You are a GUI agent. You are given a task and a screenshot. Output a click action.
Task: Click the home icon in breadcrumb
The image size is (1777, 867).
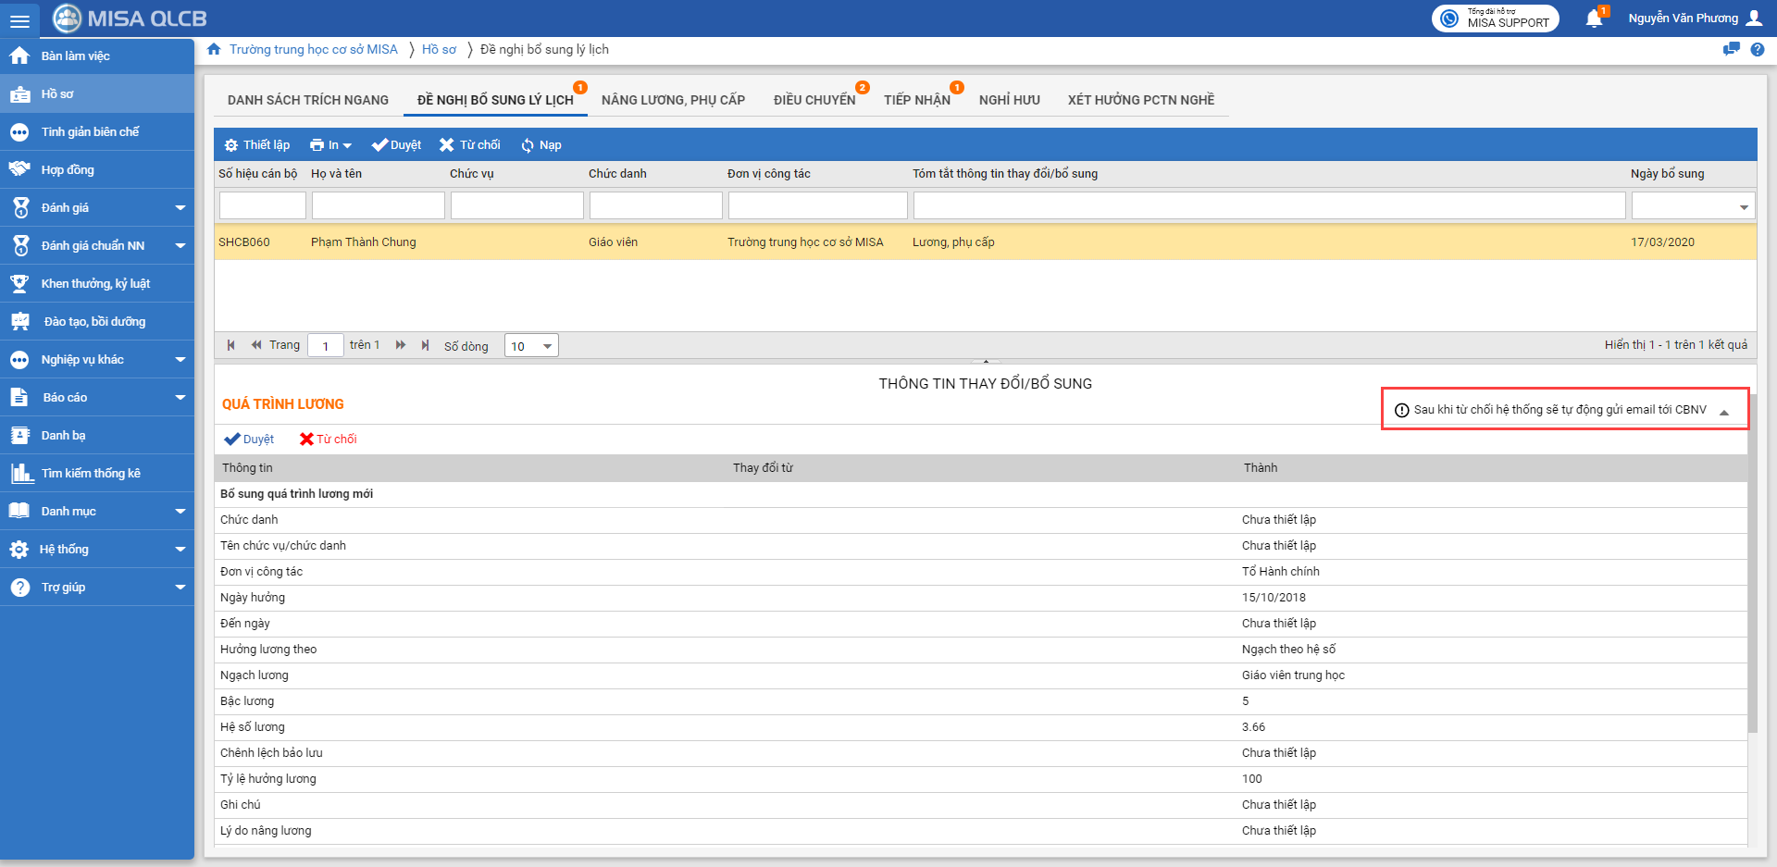pos(214,50)
